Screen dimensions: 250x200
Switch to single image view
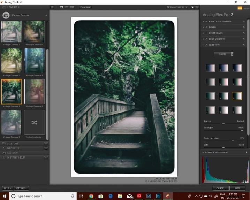coord(61,7)
